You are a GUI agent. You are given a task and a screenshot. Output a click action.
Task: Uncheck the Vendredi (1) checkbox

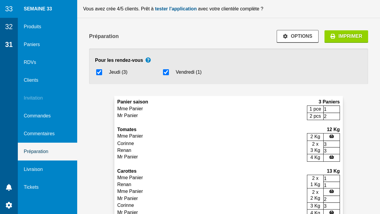(166, 72)
